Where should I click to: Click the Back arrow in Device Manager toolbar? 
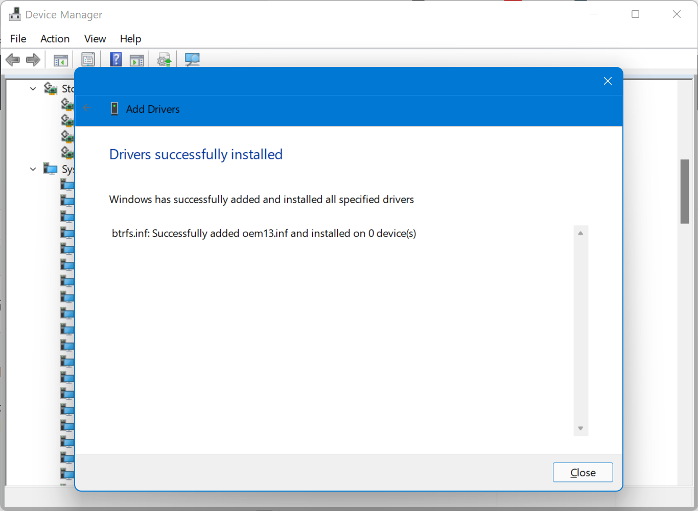(13, 60)
